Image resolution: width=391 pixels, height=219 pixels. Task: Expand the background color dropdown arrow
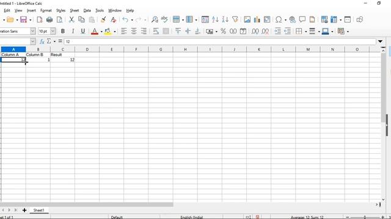pos(115,32)
